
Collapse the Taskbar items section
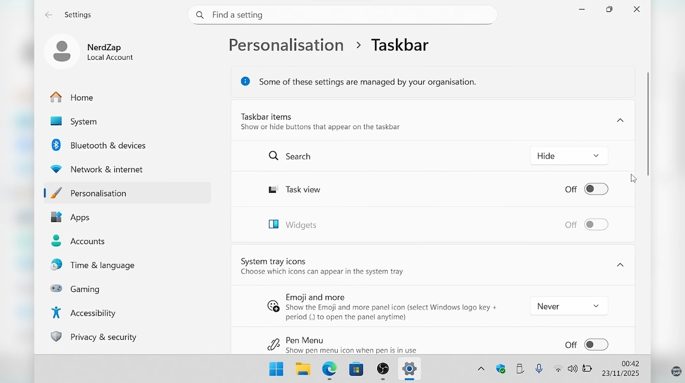coord(620,120)
